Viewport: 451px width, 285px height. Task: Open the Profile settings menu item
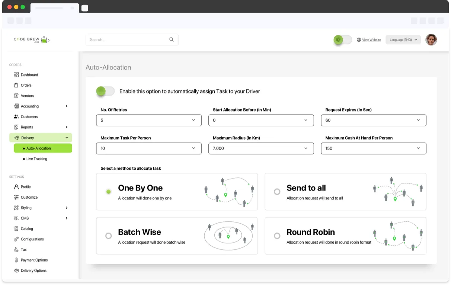click(26, 187)
